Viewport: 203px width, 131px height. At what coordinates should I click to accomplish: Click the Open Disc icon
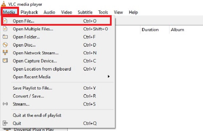[x=5, y=45]
